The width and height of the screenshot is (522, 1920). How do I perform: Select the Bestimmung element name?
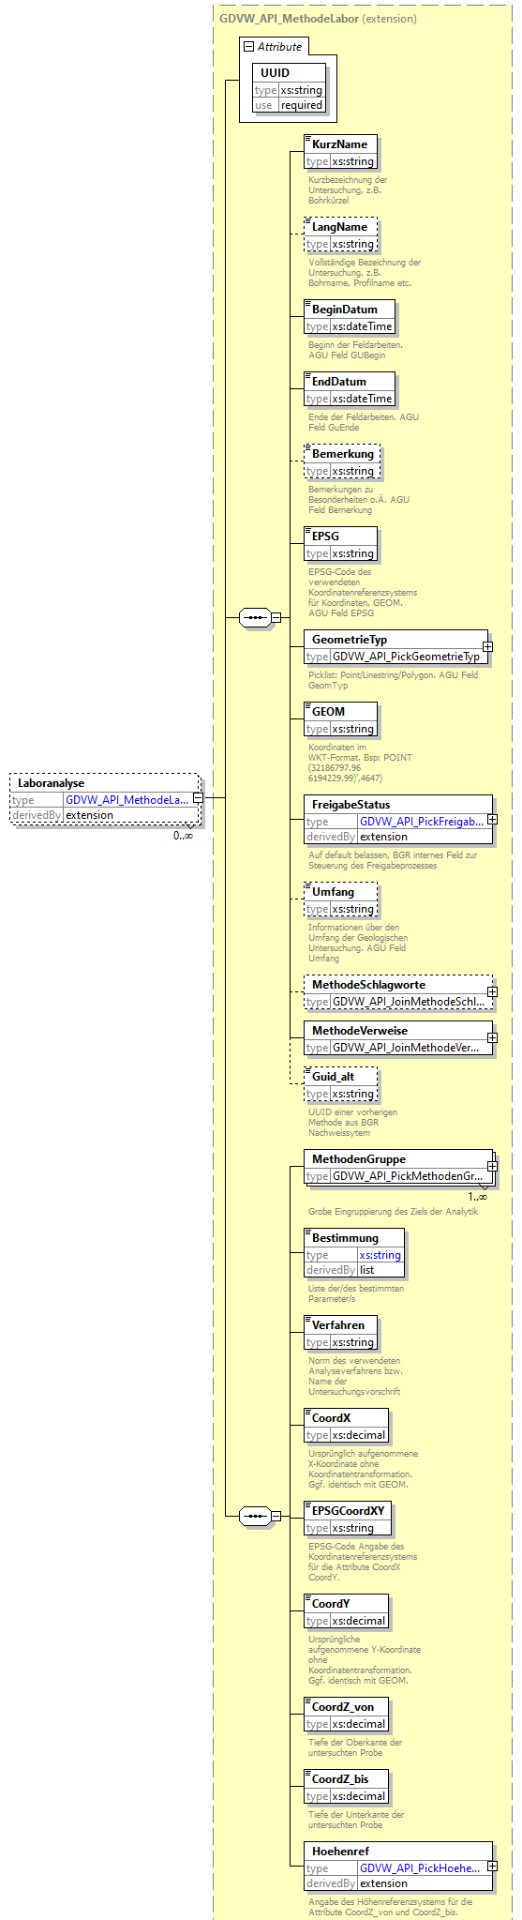(x=346, y=1237)
